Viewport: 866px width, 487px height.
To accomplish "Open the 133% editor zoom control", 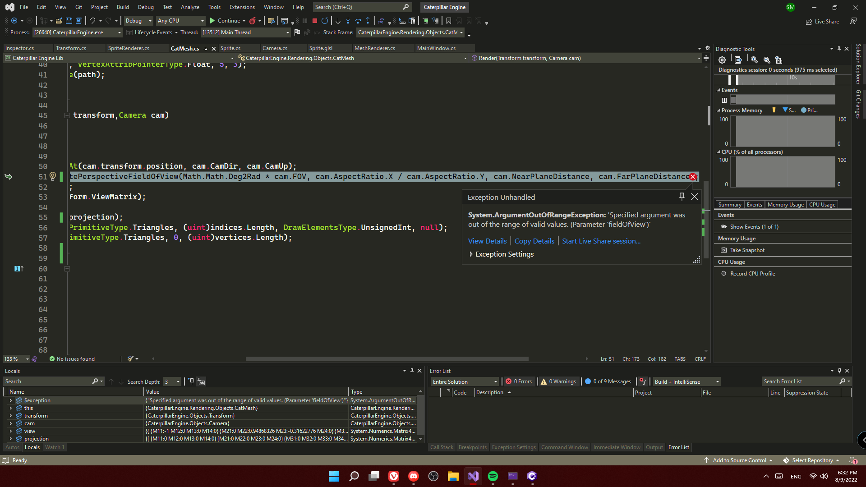I will [16, 358].
